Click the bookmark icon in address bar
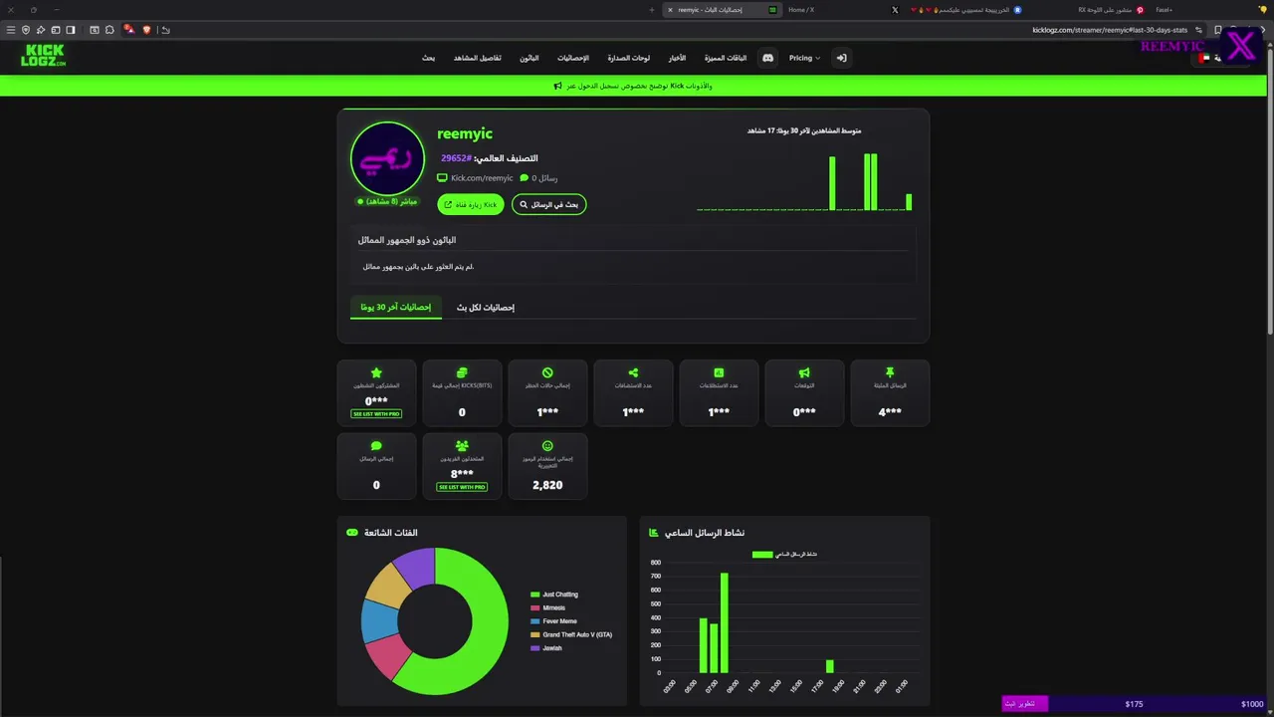 click(1217, 30)
